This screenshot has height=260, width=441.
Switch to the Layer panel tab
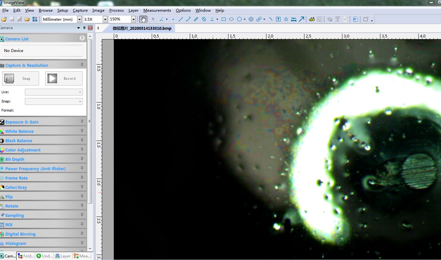click(x=63, y=256)
